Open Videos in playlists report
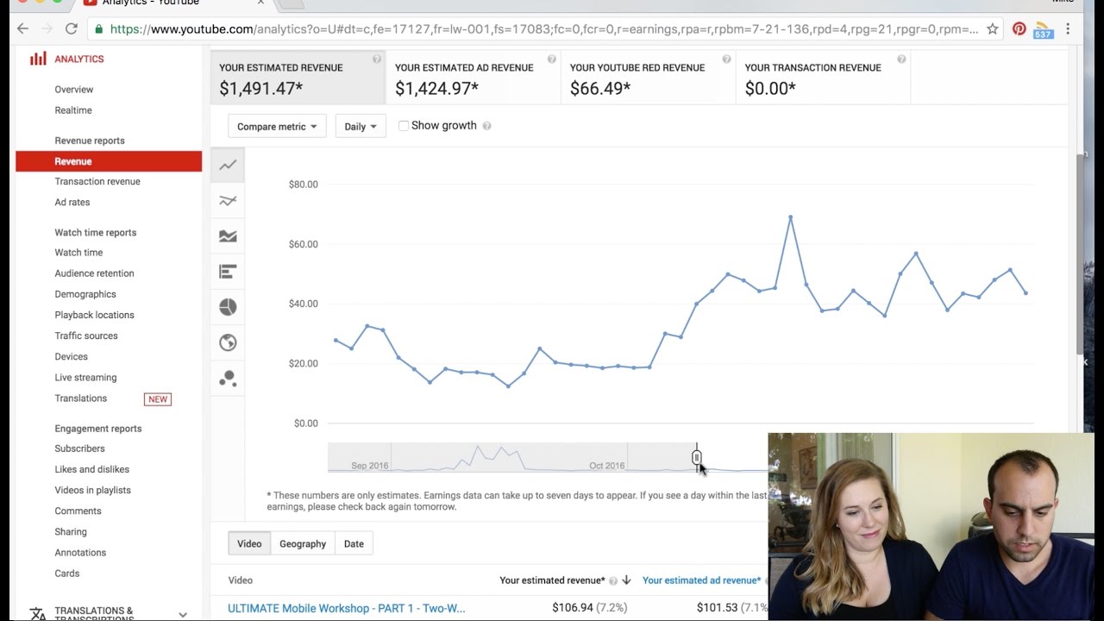Screen dimensions: 1104x621 93,490
